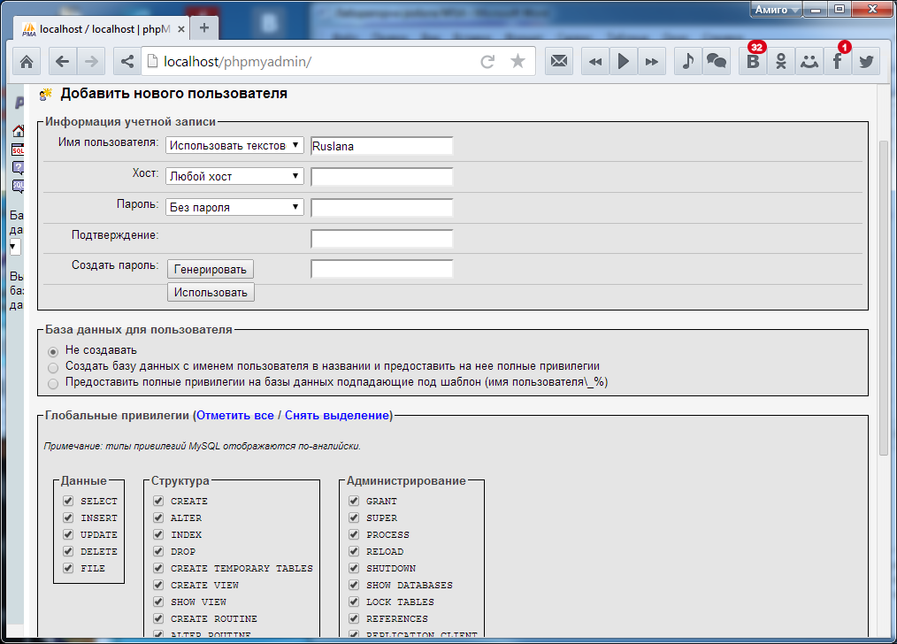Toggle the CREATE VIEW privilege checkbox
897x644 pixels.
point(158,585)
